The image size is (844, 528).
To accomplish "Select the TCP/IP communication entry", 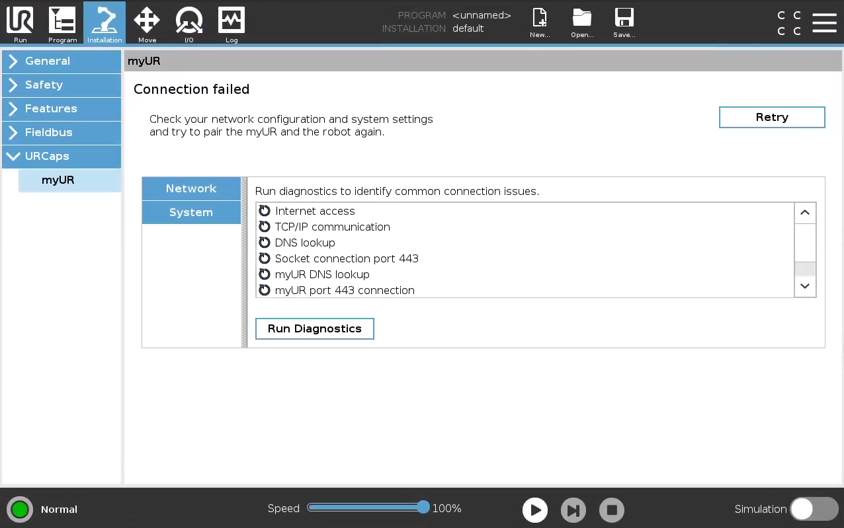I will pyautogui.click(x=332, y=227).
